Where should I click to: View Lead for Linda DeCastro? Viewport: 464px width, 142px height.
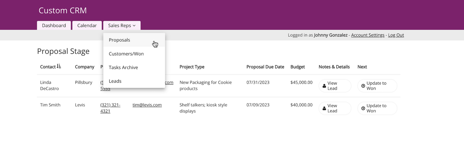[x=335, y=86]
